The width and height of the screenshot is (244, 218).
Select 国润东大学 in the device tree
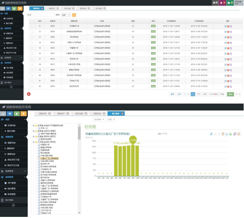[x=46, y=163]
